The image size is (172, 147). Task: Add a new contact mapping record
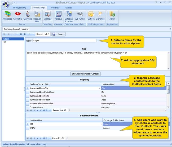(29, 34)
